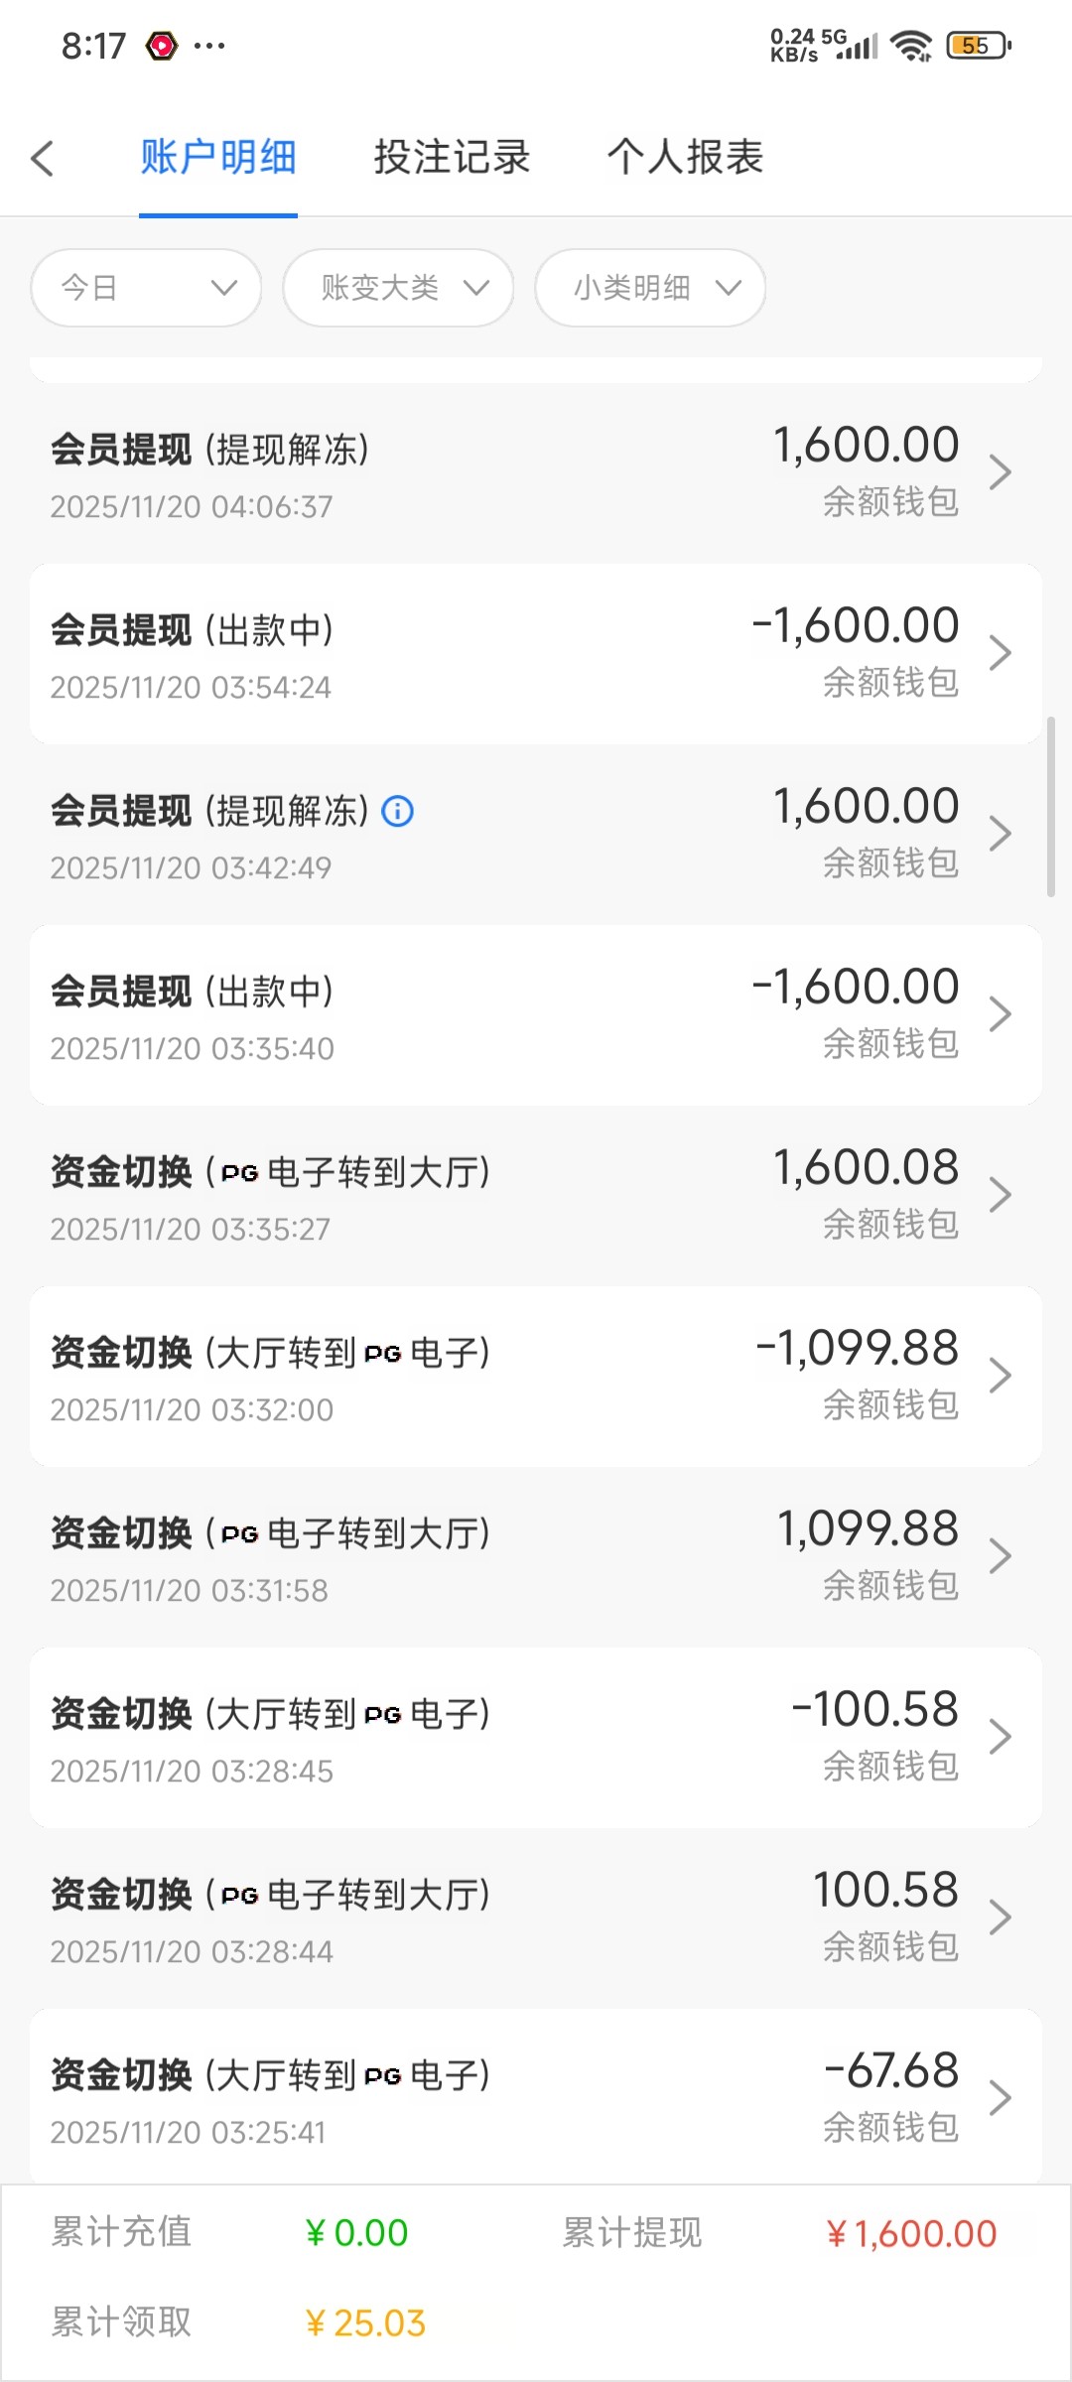1072x2382 pixels.
Task: Open chevron for -1,099.88 transfer entry
Action: 1000,1376
